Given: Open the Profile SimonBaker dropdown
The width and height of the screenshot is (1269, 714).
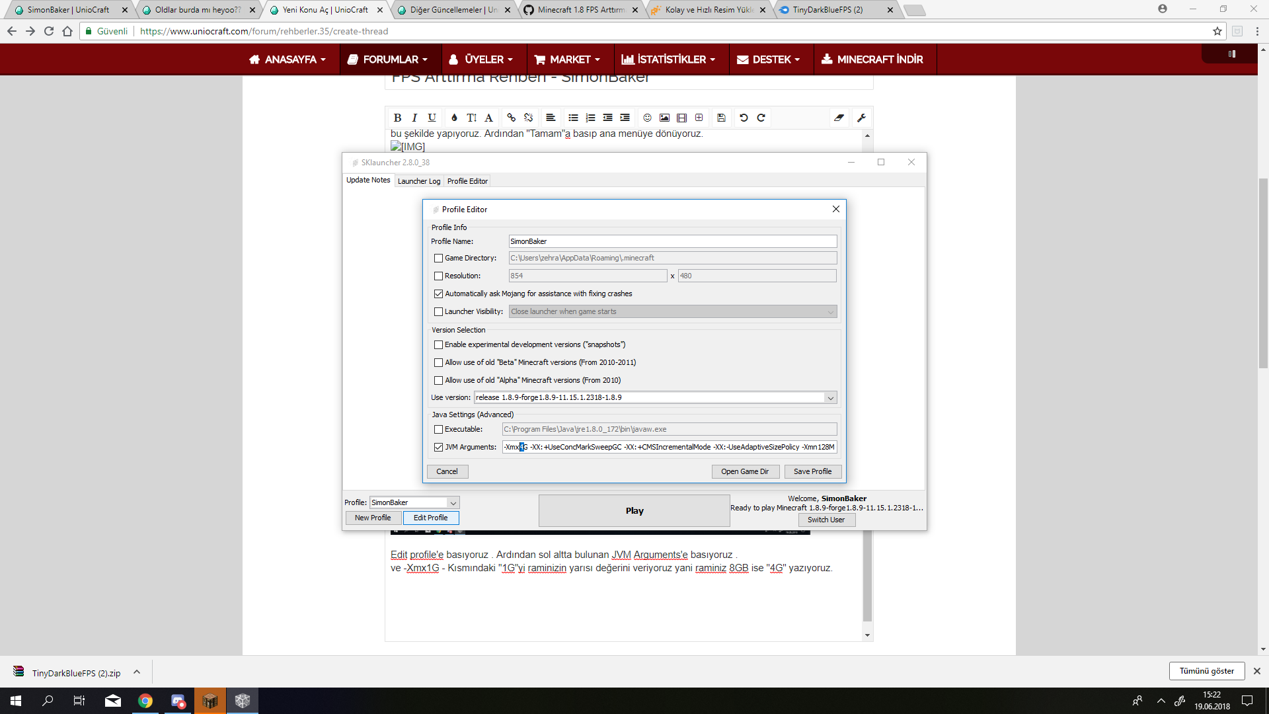Looking at the screenshot, I should click(x=414, y=503).
